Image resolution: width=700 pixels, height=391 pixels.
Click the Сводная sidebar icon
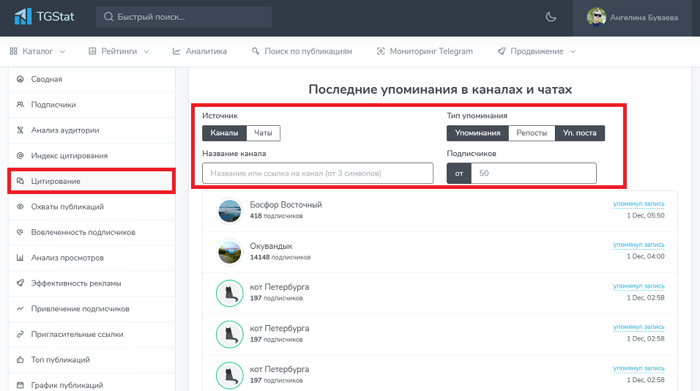click(x=21, y=79)
